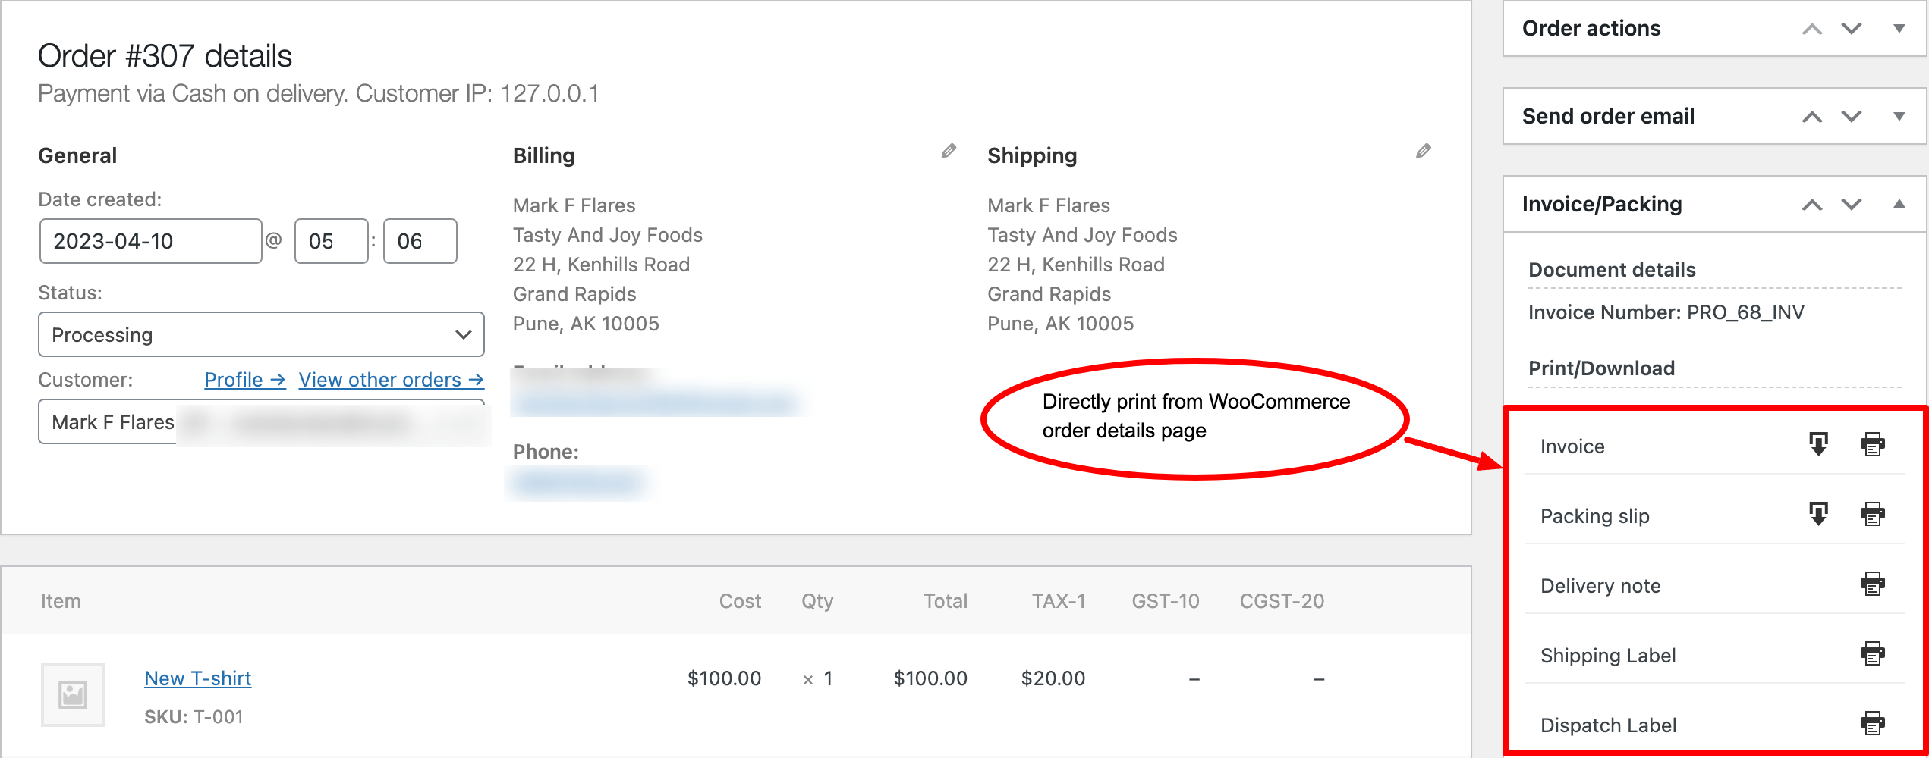1929x758 pixels.
Task: Click View other orders link
Action: pyautogui.click(x=391, y=380)
